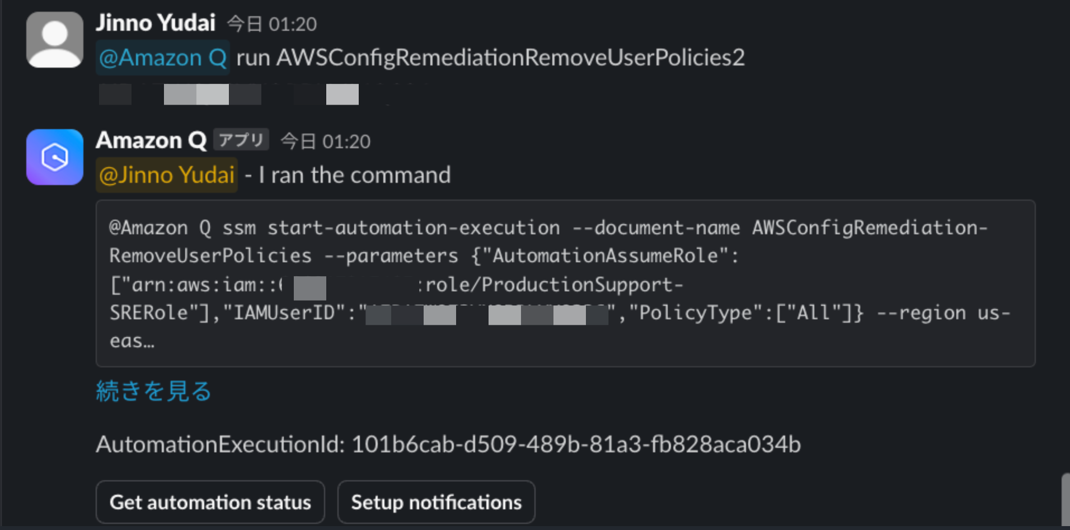Open the @Amazon Q mention
This screenshot has height=530, width=1070.
[x=163, y=58]
